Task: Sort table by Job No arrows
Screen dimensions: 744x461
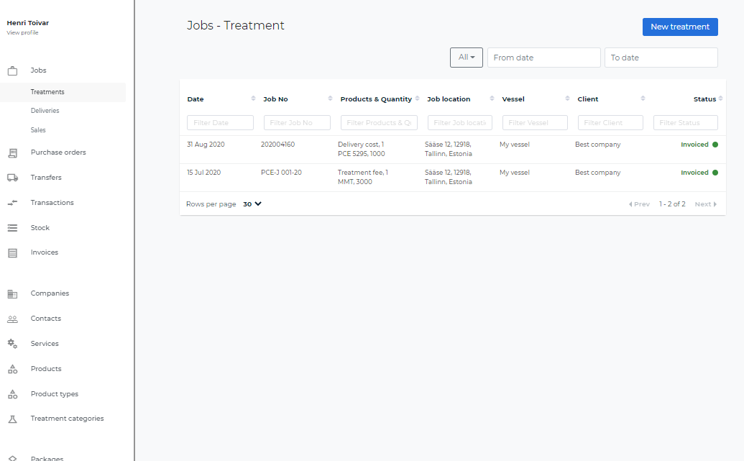Action: tap(330, 99)
